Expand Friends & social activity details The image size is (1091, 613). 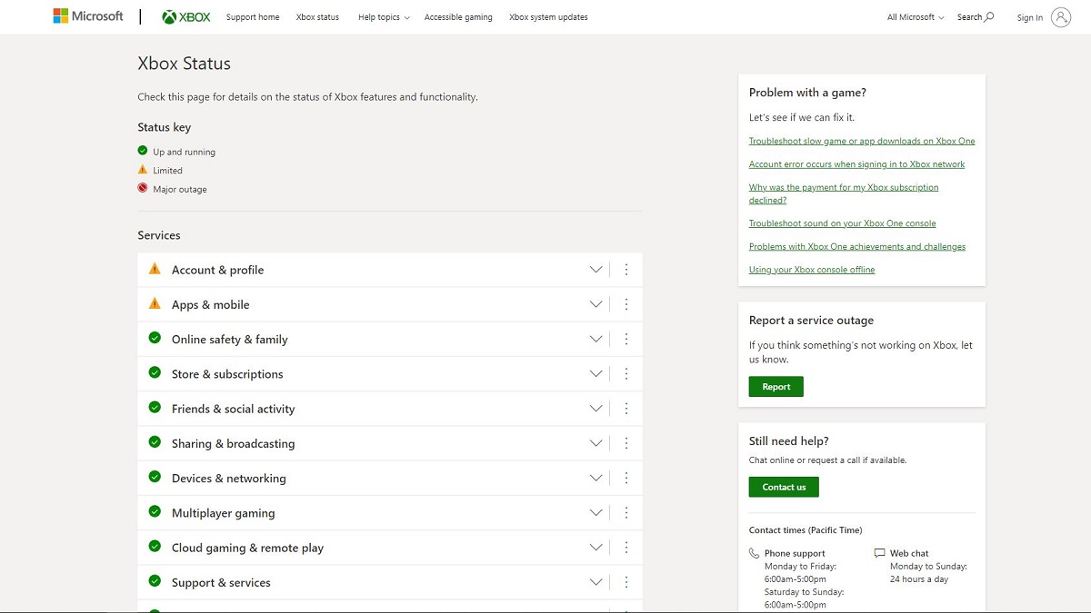(x=596, y=409)
